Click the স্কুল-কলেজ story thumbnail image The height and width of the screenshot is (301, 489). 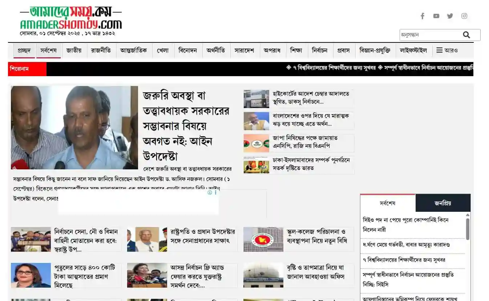pos(263,239)
